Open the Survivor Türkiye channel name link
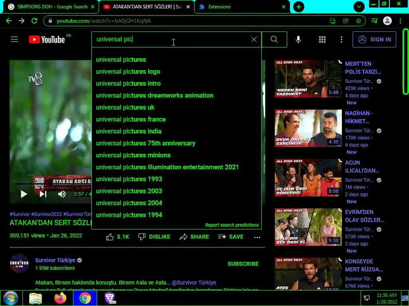Screen dimensions: 409x306 (55, 260)
